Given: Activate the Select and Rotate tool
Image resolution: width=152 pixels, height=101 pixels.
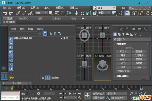Looking at the screenshot, I should [x=82, y=13].
